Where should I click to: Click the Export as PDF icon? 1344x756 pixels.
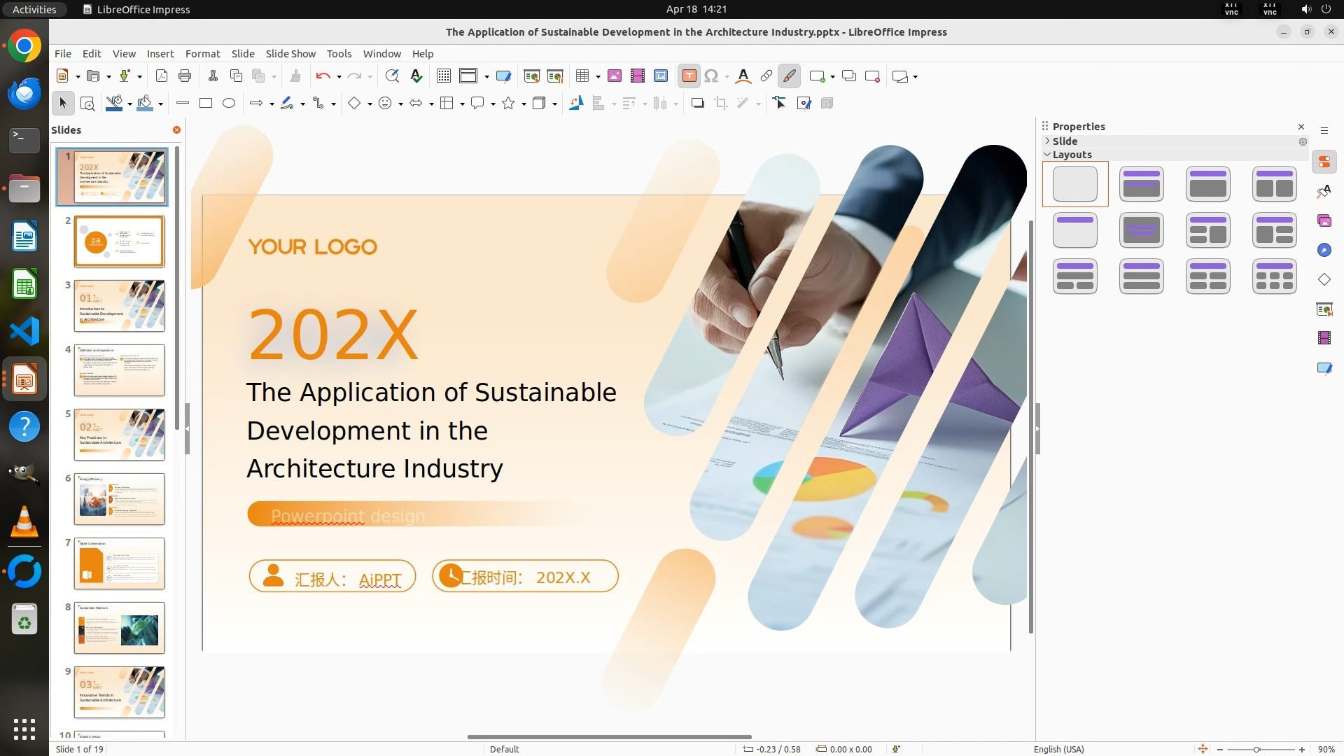162,76
